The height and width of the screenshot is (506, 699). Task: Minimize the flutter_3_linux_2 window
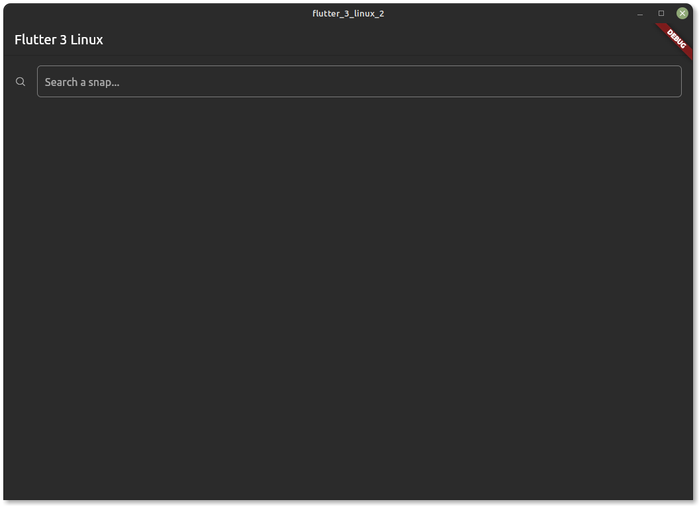tap(639, 14)
